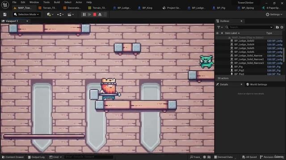
Task: Click the Type column header
Action: (x=269, y=33)
